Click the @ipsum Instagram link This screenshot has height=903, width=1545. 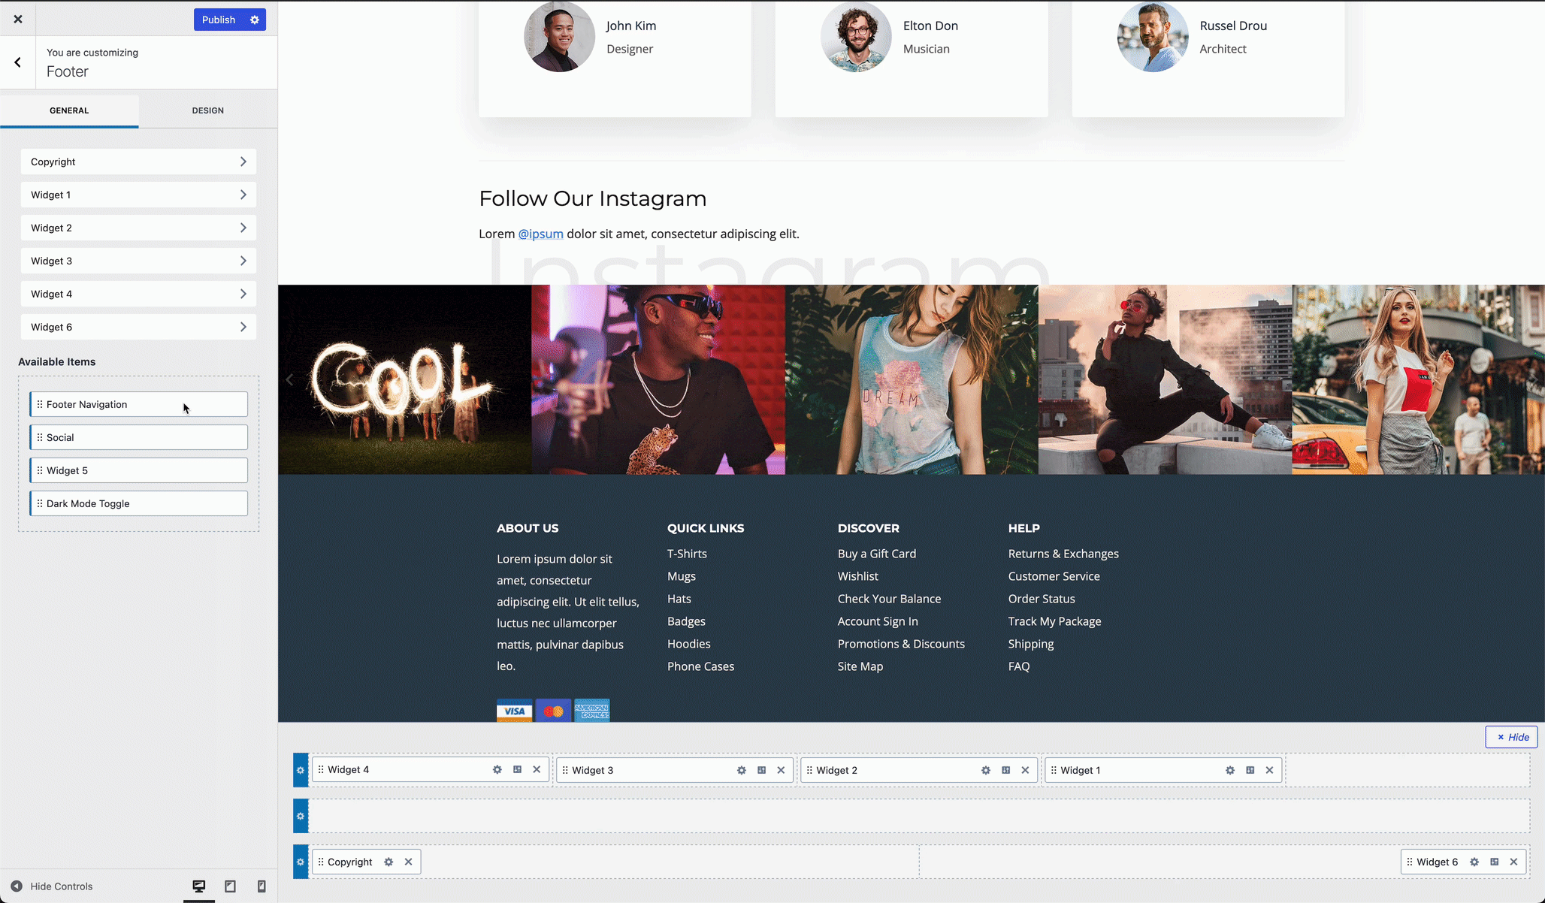click(540, 234)
